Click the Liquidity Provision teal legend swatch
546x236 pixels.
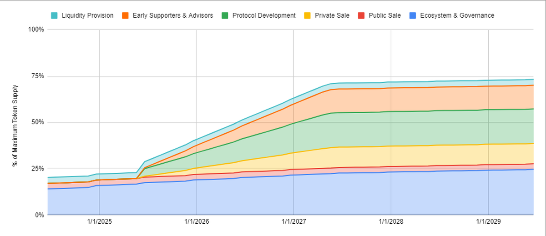pos(54,15)
